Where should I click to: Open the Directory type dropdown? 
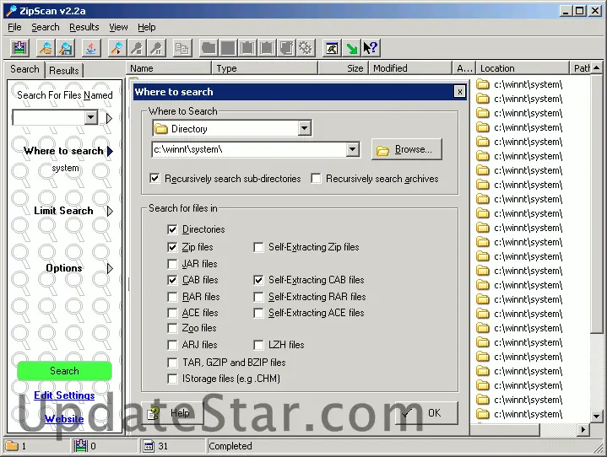(304, 128)
